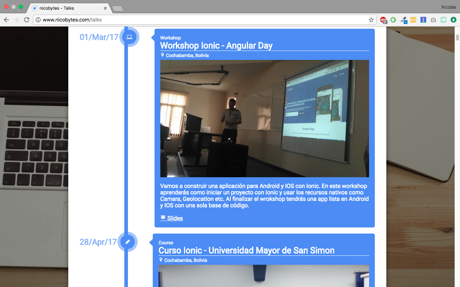Close the nicobytes - Talks tab
The image size is (460, 287).
[105, 8]
